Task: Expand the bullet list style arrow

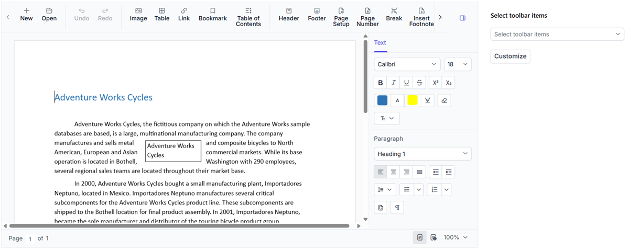Action: [x=419, y=190]
